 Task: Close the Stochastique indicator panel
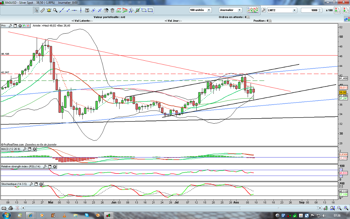41,184
